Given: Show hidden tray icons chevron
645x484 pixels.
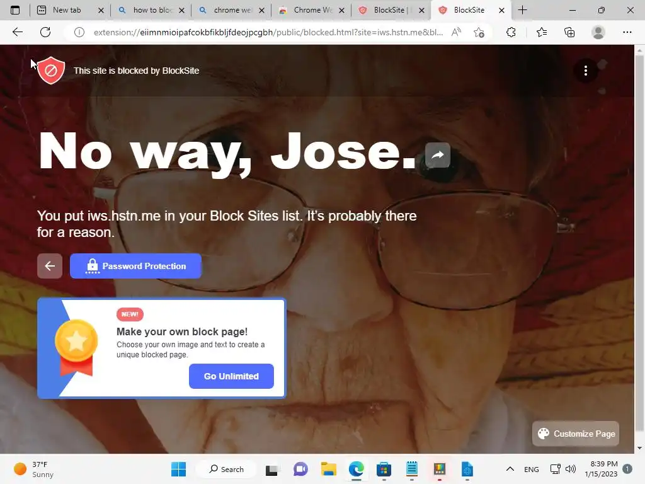Looking at the screenshot, I should tap(510, 469).
